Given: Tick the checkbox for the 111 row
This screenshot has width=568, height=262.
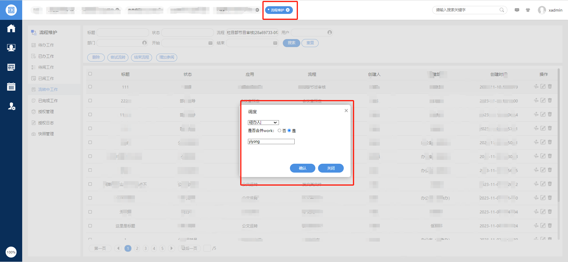Looking at the screenshot, I should [90, 87].
